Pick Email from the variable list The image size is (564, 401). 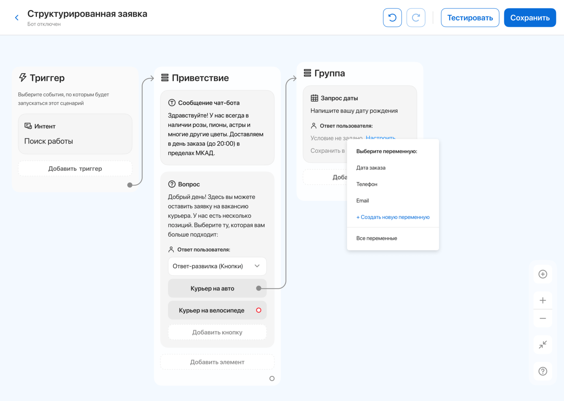click(x=362, y=201)
